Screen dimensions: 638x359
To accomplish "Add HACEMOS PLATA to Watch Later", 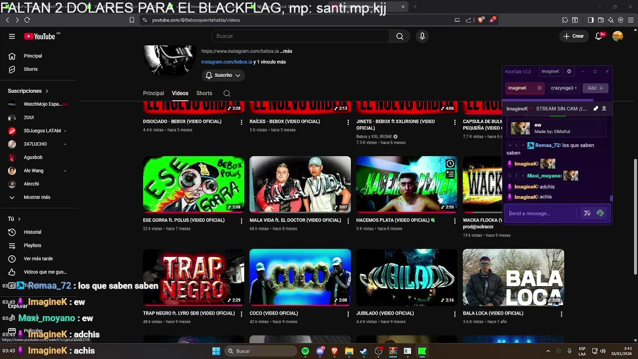I will (x=450, y=164).
